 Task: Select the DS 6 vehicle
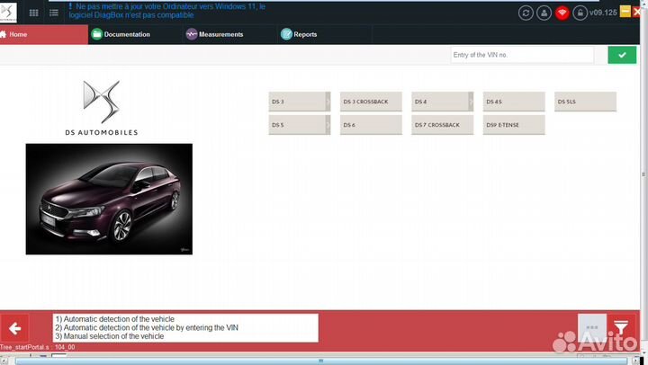(x=371, y=125)
